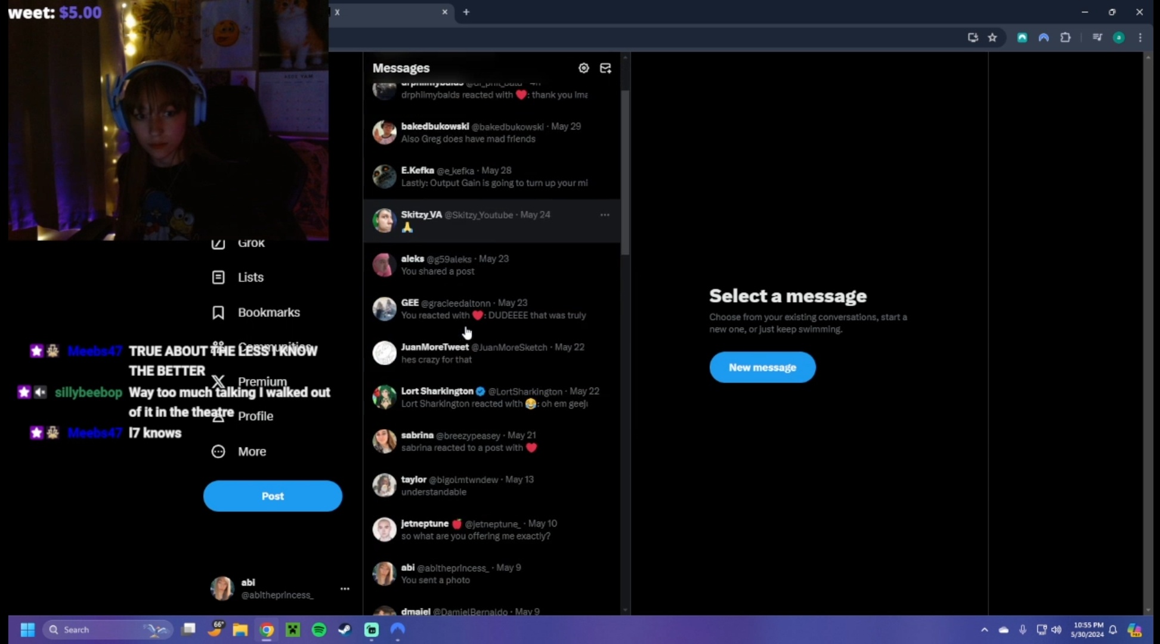Show hidden tray icons chevron
The width and height of the screenshot is (1160, 644).
(x=985, y=630)
